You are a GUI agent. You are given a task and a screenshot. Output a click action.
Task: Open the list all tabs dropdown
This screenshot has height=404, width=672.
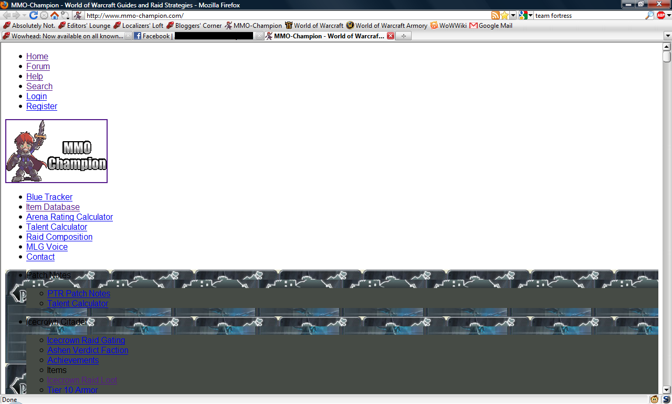click(x=668, y=36)
